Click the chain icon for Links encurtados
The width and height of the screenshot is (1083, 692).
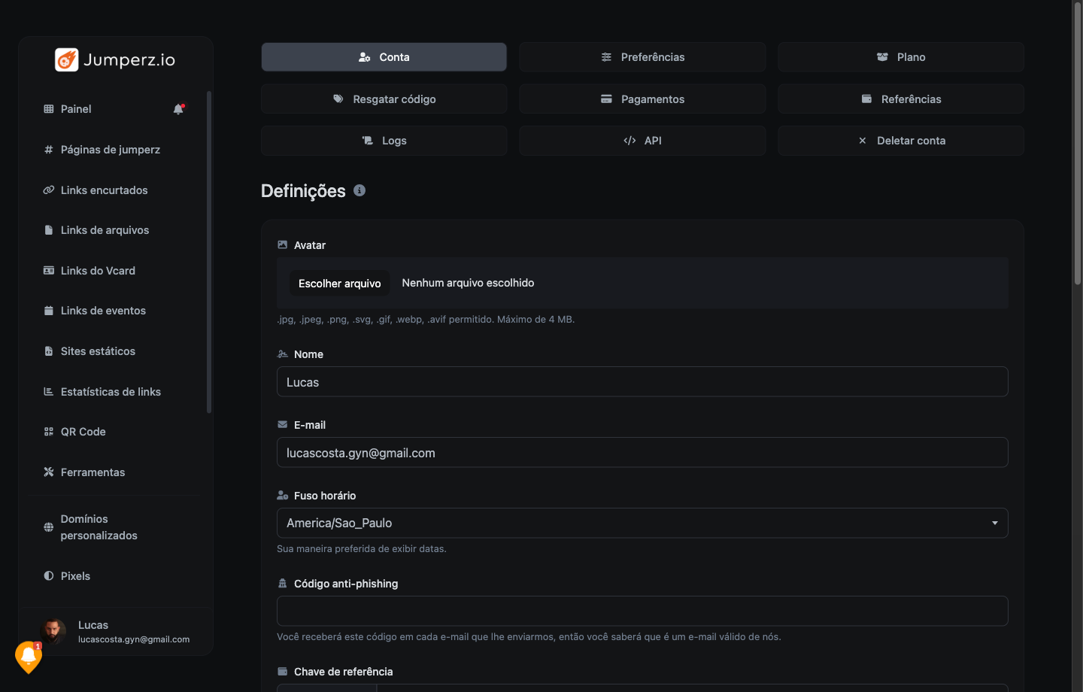click(49, 190)
